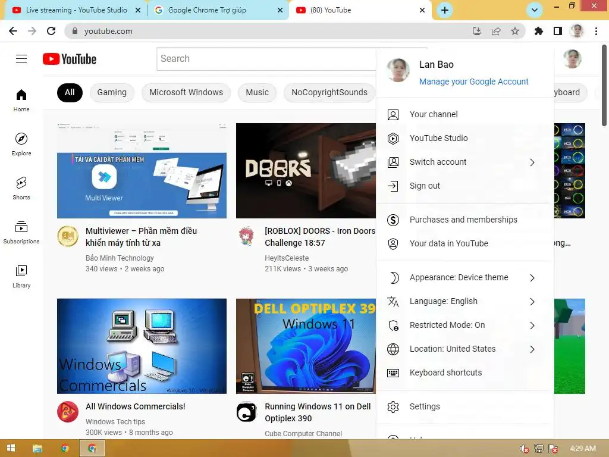Image resolution: width=609 pixels, height=457 pixels.
Task: Open Shorts in the sidebar
Action: 21,188
